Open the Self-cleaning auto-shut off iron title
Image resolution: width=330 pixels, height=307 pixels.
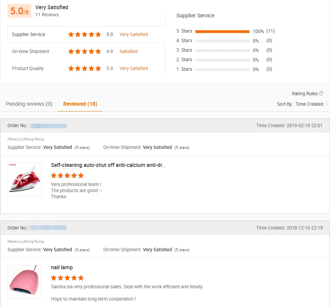(x=108, y=165)
